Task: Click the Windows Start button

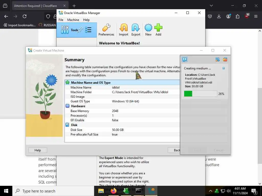Action: pyautogui.click(x=6, y=191)
